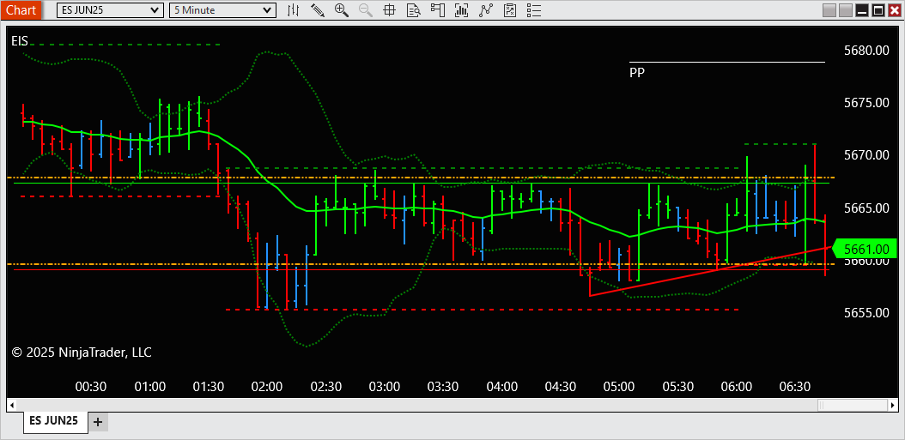Click the 01:30 time axis label
The width and height of the screenshot is (905, 440).
208,386
